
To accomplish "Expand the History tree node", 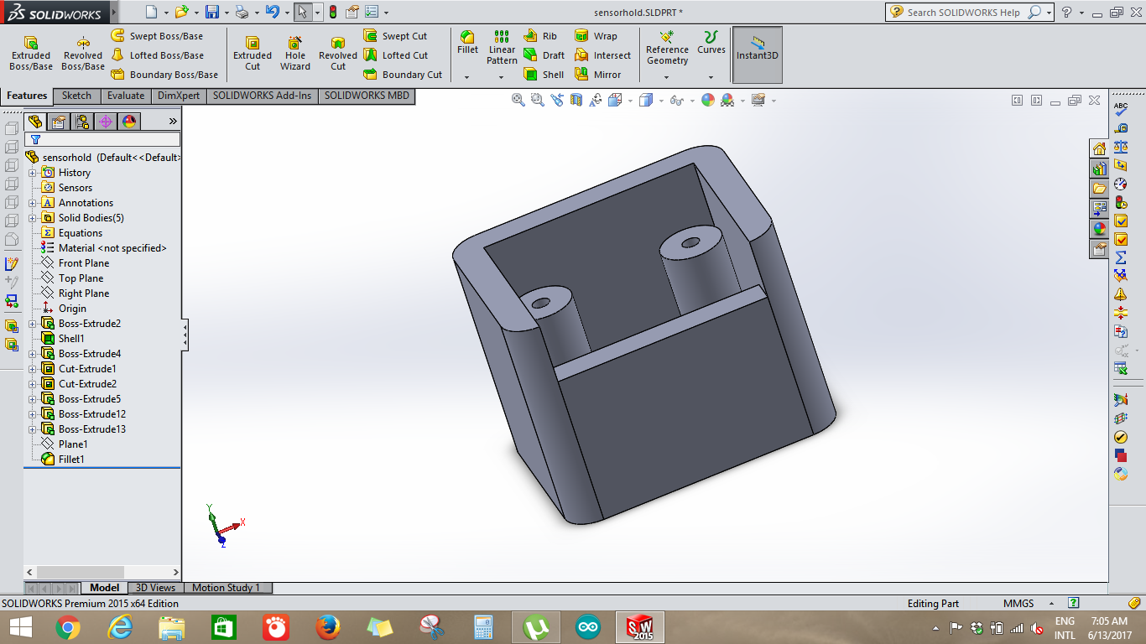I will [x=33, y=173].
